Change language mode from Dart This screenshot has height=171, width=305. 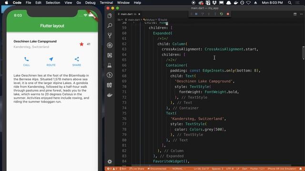(244, 169)
